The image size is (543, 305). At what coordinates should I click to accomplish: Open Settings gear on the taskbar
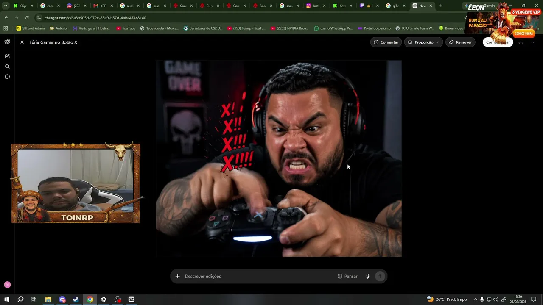[x=104, y=299]
